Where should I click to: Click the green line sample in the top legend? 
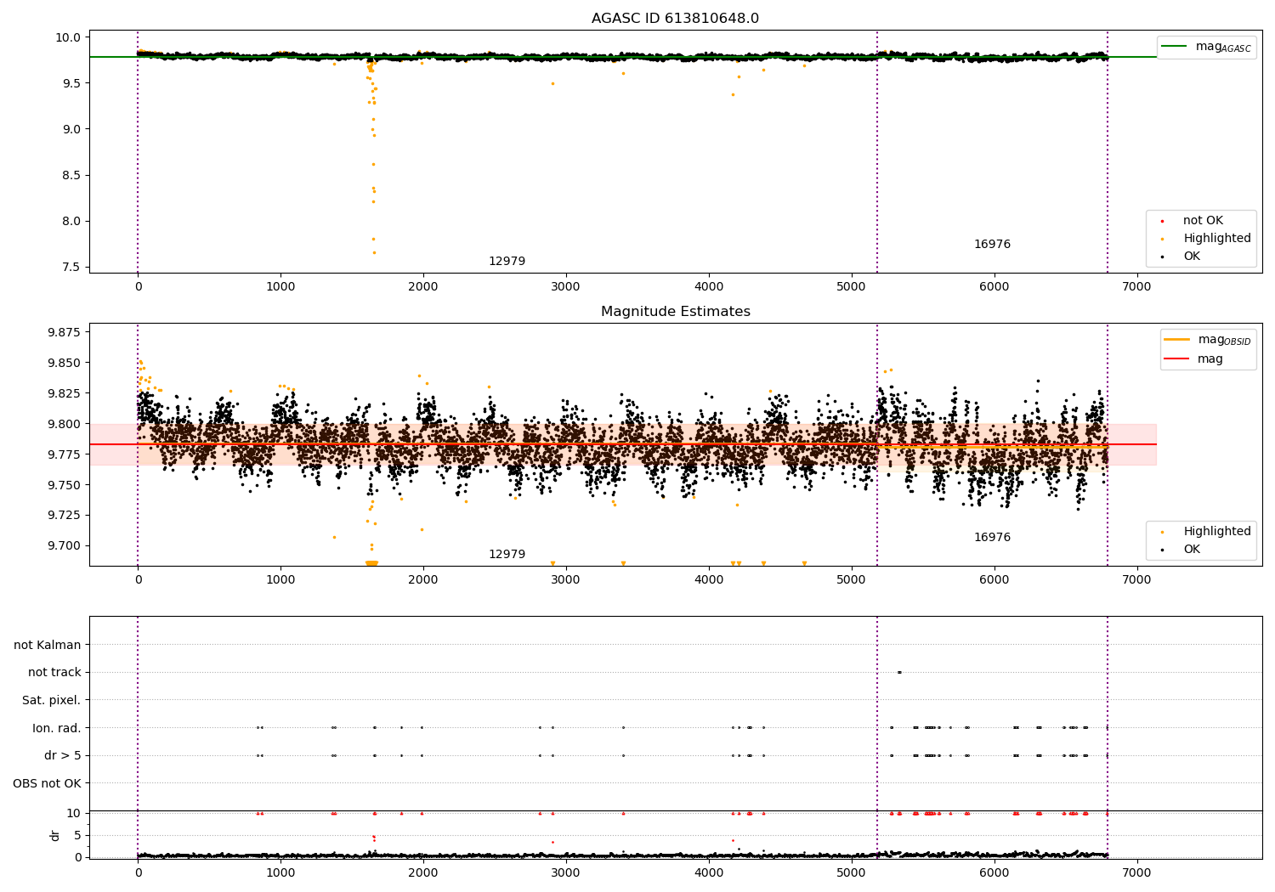point(1175,47)
